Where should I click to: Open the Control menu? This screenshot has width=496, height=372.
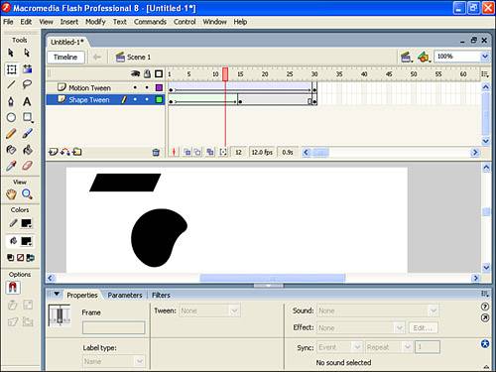click(185, 22)
